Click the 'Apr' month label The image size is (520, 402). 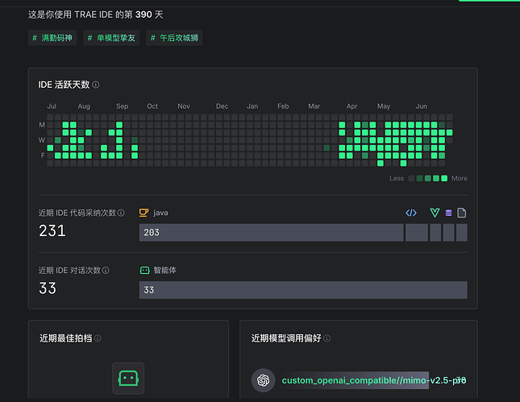coord(352,106)
